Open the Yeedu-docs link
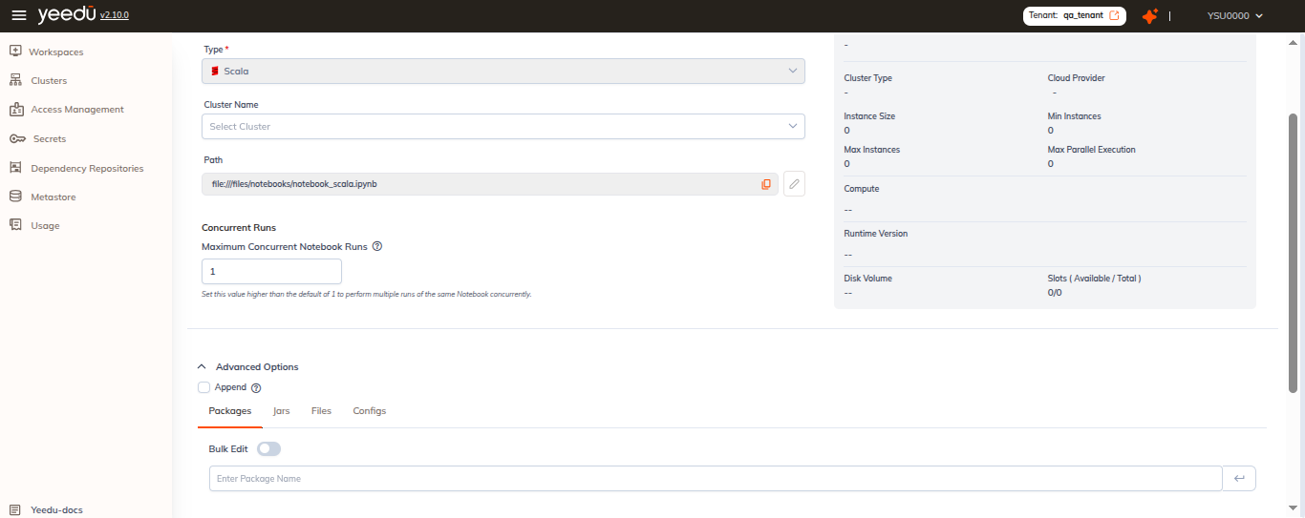Image resolution: width=1305 pixels, height=518 pixels. tap(56, 509)
